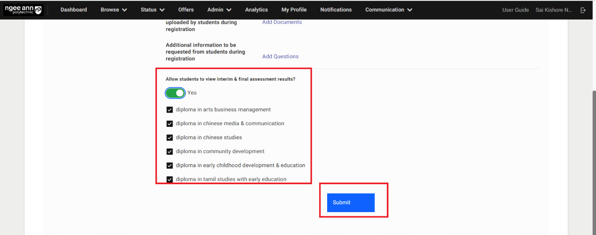Open the Offers menu item

186,10
